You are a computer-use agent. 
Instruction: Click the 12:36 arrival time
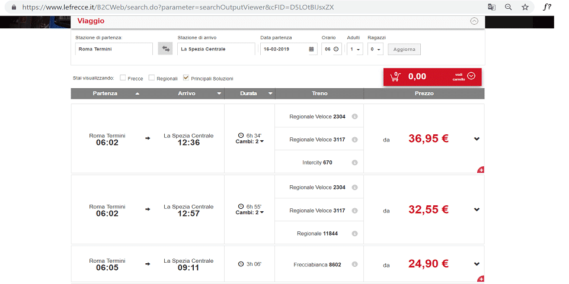tap(188, 143)
